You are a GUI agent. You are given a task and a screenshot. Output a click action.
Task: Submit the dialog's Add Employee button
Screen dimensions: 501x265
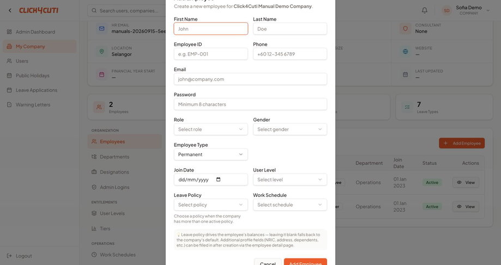click(305, 262)
